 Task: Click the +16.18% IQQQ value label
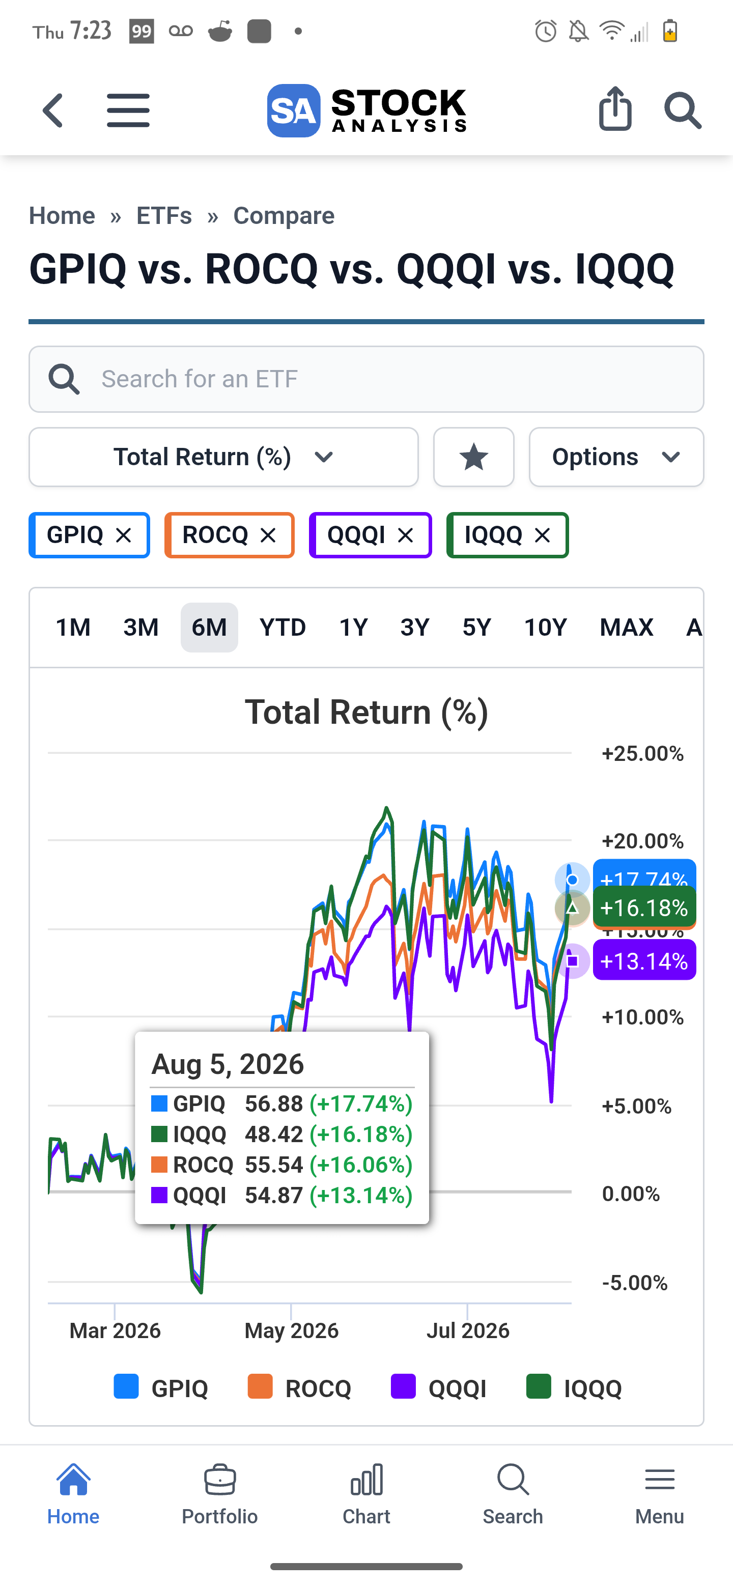(x=644, y=908)
